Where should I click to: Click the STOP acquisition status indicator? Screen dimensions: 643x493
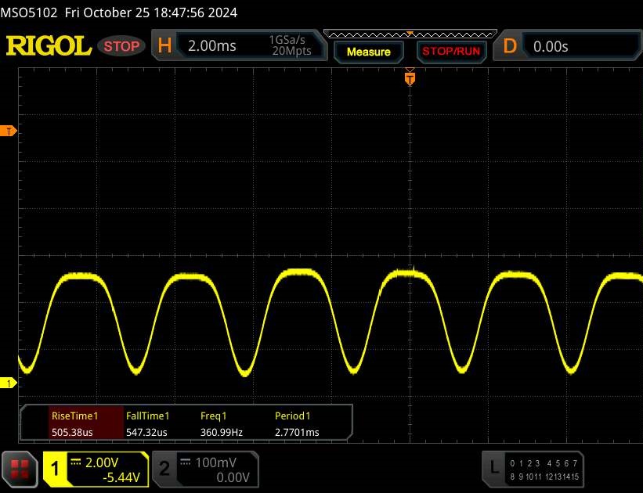[x=121, y=46]
